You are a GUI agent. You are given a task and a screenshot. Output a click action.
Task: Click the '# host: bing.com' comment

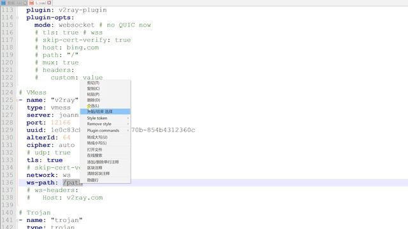(67, 48)
